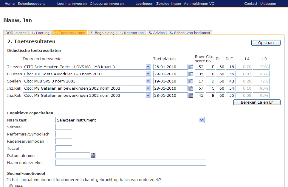Open Leerlingen list
The height and width of the screenshot is (187, 288).
point(144,4)
